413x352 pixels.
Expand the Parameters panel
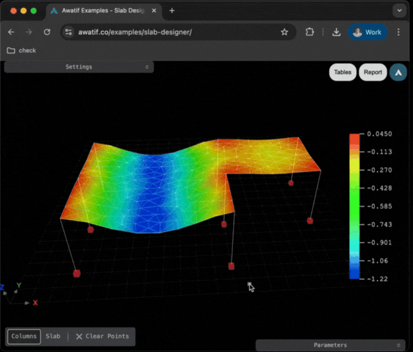pyautogui.click(x=330, y=345)
